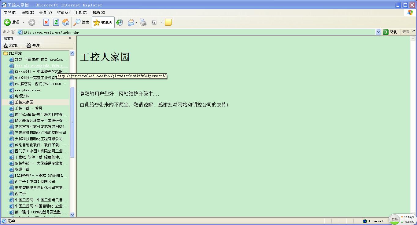Click the favorites list scroll down arrow
The height and width of the screenshot is (225, 417).
point(72,215)
